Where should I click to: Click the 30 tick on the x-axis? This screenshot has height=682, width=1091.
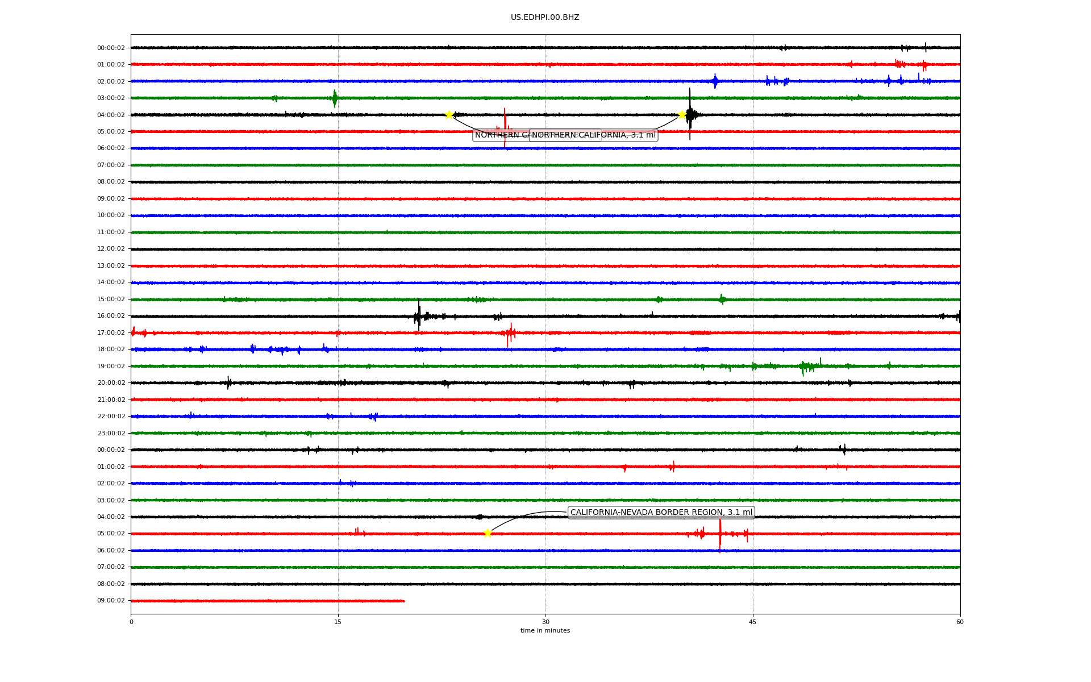coord(545,622)
